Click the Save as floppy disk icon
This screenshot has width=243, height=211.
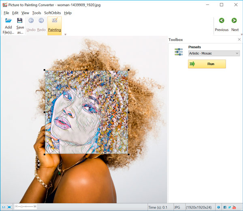tap(20, 20)
